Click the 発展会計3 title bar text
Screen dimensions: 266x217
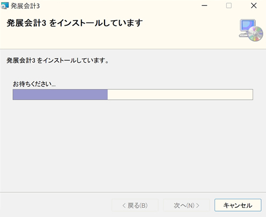[x=25, y=6]
